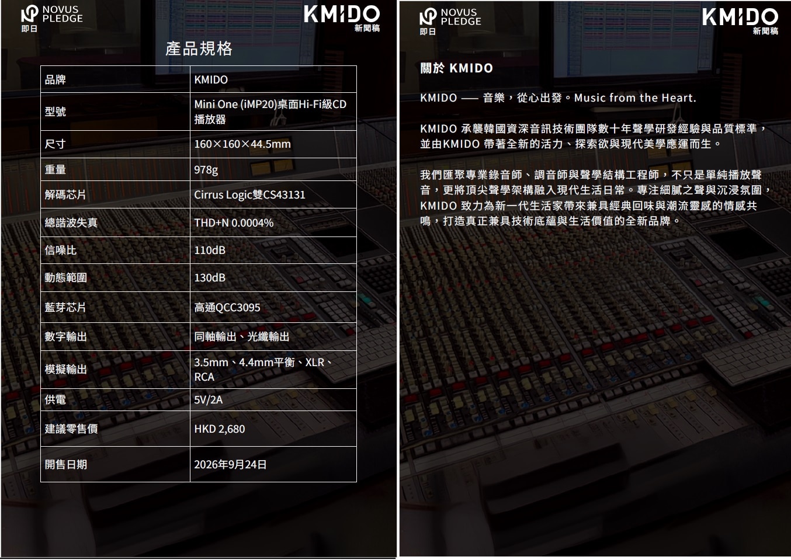The image size is (791, 560).
Task: Select the Cirrus Logic雙CS43131 value
Action: (x=249, y=194)
